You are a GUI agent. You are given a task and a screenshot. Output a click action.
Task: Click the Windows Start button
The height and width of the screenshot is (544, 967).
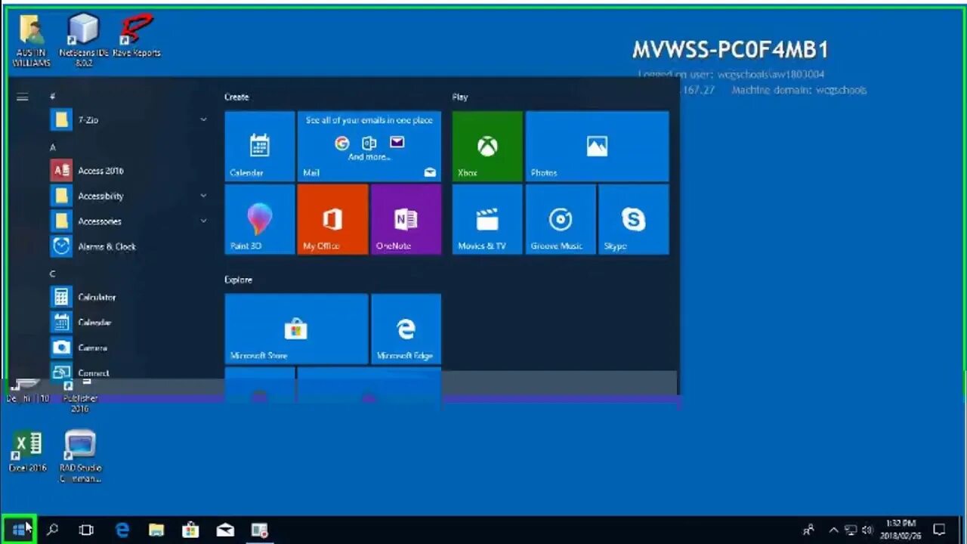pos(18,530)
